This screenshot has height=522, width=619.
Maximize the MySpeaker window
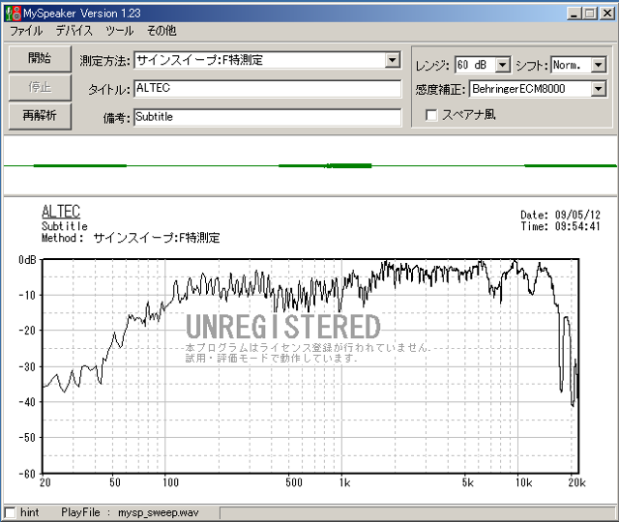coord(590,14)
